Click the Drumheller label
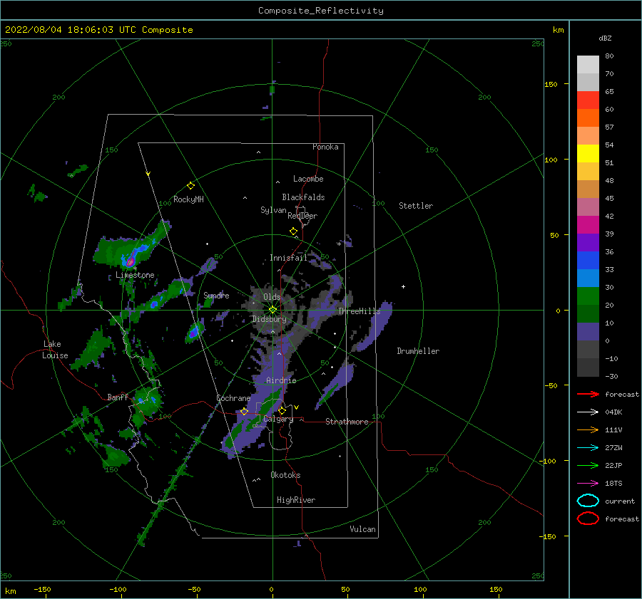This screenshot has height=599, width=642. click(x=418, y=351)
